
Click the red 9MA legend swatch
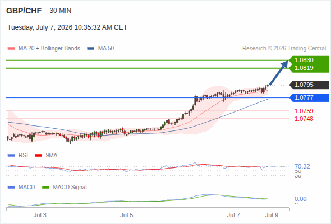click(38, 156)
